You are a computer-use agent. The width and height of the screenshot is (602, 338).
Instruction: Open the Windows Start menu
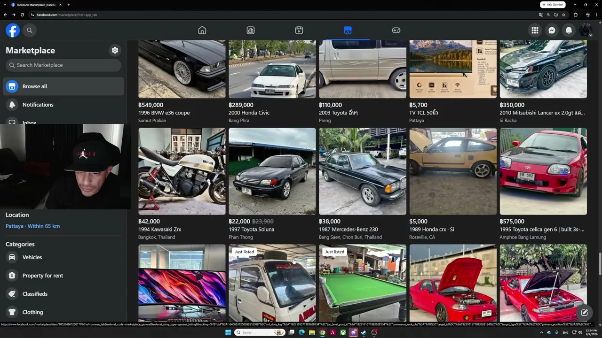[x=228, y=332]
